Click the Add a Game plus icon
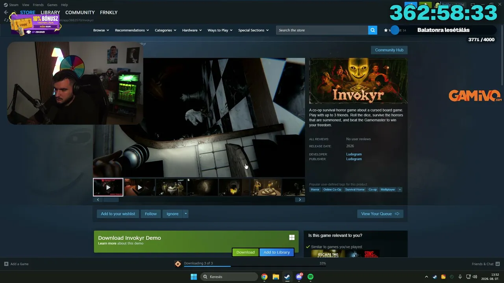Image resolution: width=504 pixels, height=283 pixels. coord(6,264)
